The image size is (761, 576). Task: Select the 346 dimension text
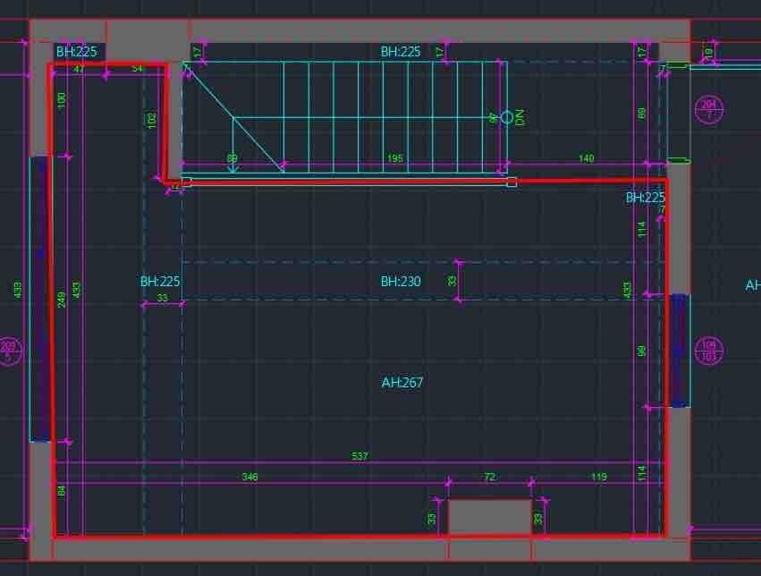click(x=249, y=478)
